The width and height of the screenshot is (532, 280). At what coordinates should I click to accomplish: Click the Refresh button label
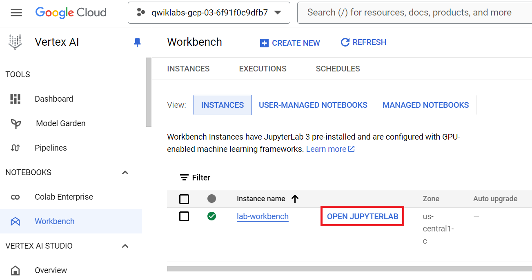pyautogui.click(x=370, y=42)
